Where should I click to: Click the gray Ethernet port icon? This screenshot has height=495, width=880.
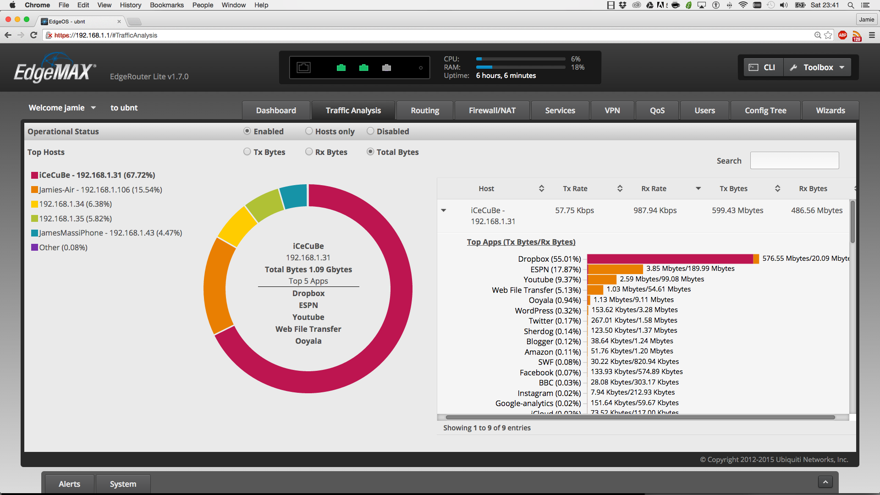(386, 68)
